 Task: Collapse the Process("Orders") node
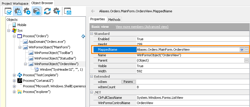point(14,36)
